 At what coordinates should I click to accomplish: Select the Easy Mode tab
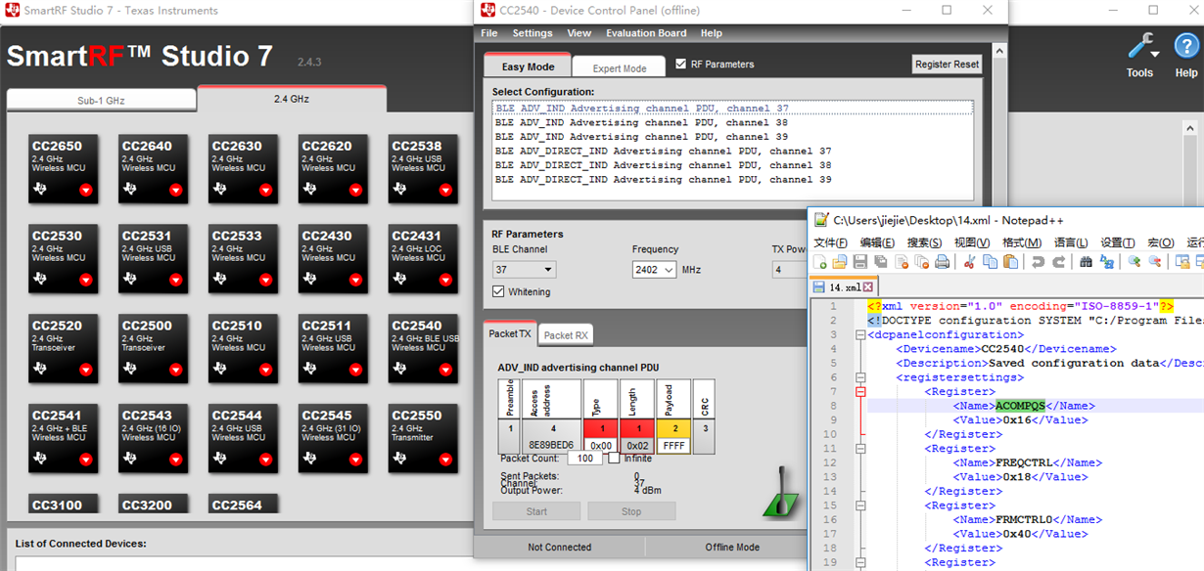tap(528, 66)
